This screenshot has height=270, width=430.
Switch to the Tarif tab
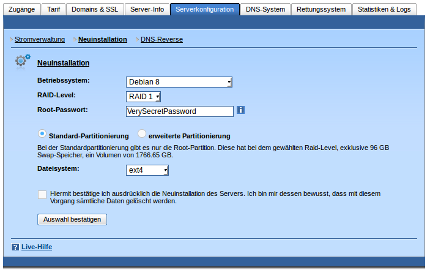[53, 9]
